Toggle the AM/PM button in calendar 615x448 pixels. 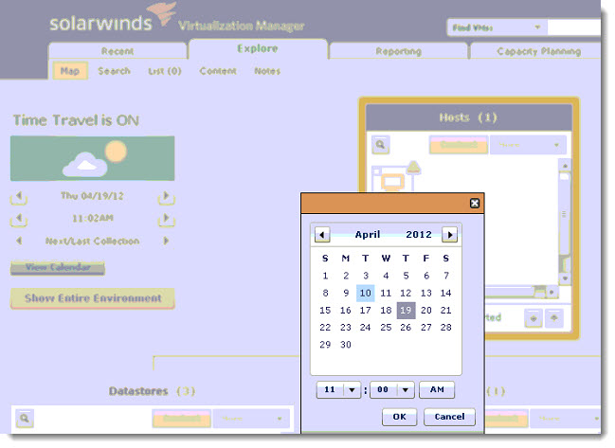437,389
